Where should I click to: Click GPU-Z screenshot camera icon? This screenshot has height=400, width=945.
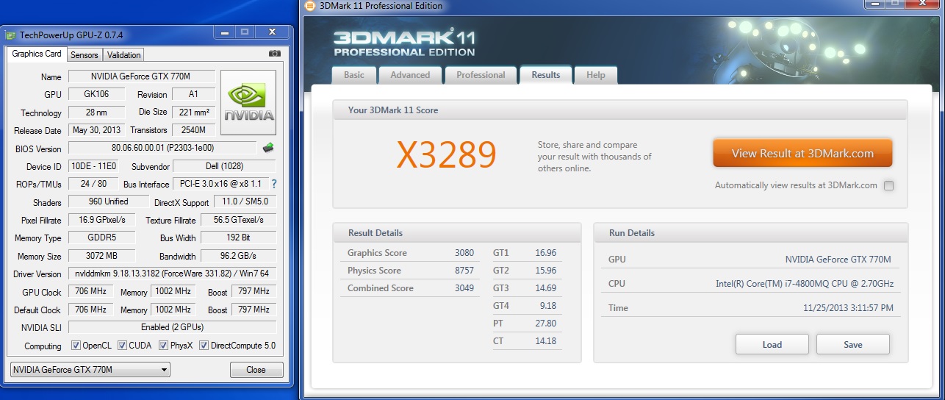[x=275, y=54]
